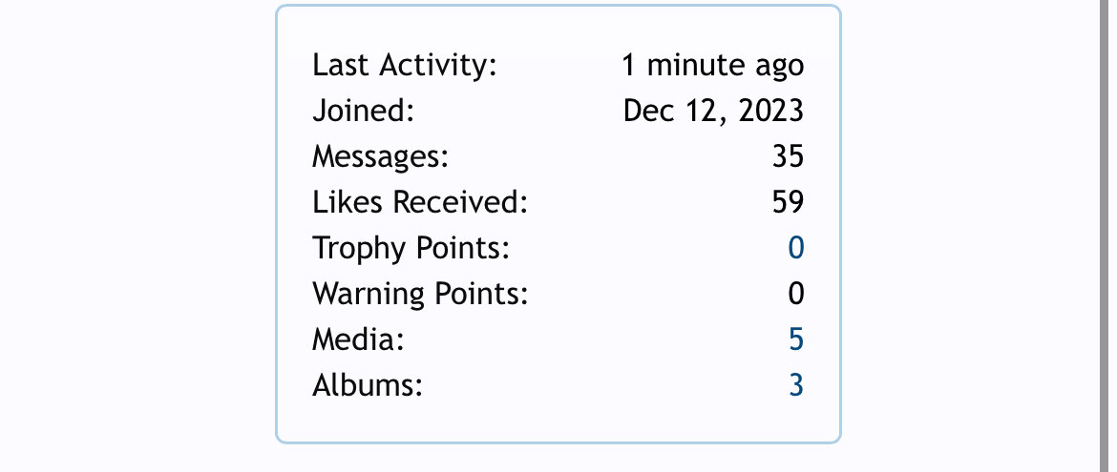
Task: Click the "Albums:" label
Action: pyautogui.click(x=368, y=385)
